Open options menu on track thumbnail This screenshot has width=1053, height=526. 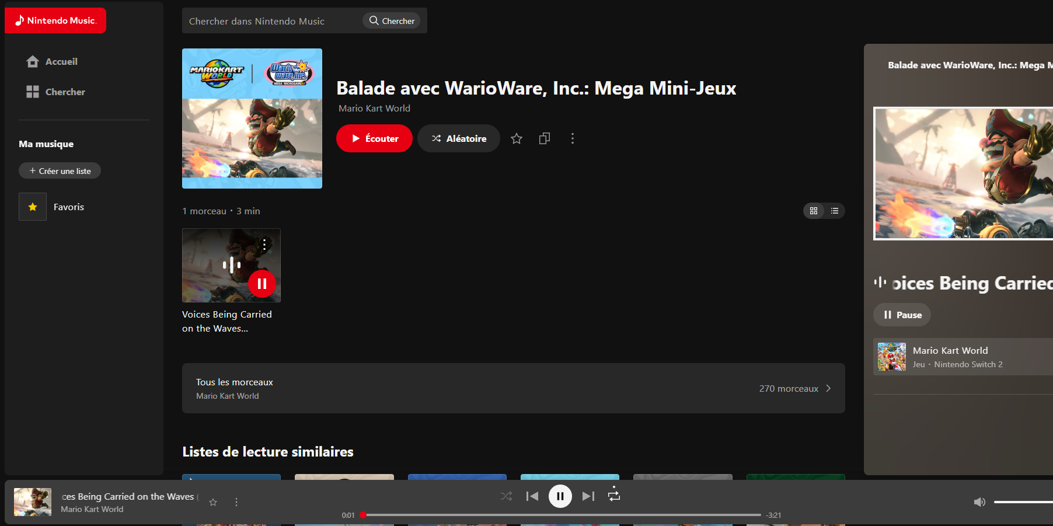[264, 245]
